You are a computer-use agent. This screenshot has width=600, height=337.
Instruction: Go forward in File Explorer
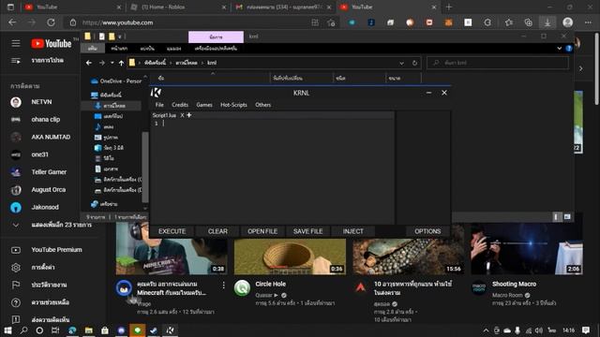pos(102,63)
